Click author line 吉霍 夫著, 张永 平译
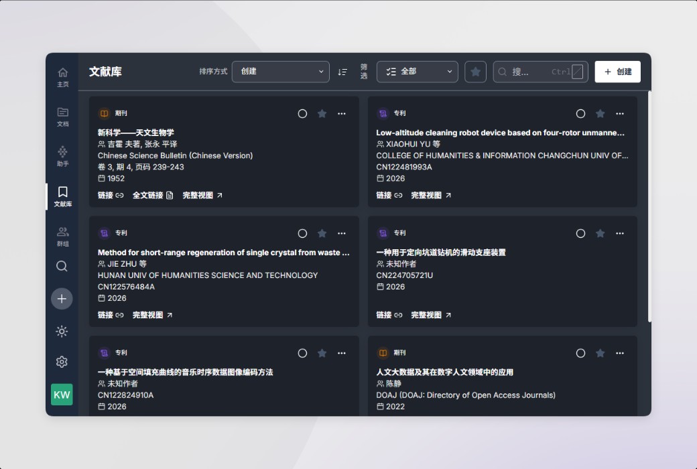This screenshot has height=469, width=697. click(x=137, y=144)
